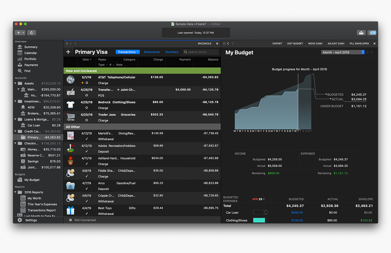Toggle cleared status circle for Bedrock transaction
The height and width of the screenshot is (253, 391).
click(87, 108)
